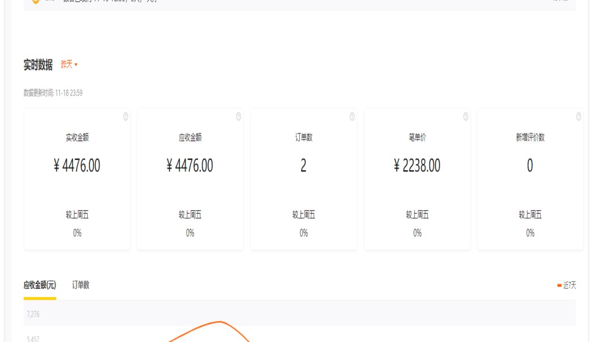Click the 数据更新时间 timestamp text
The width and height of the screenshot is (590, 342).
click(53, 93)
